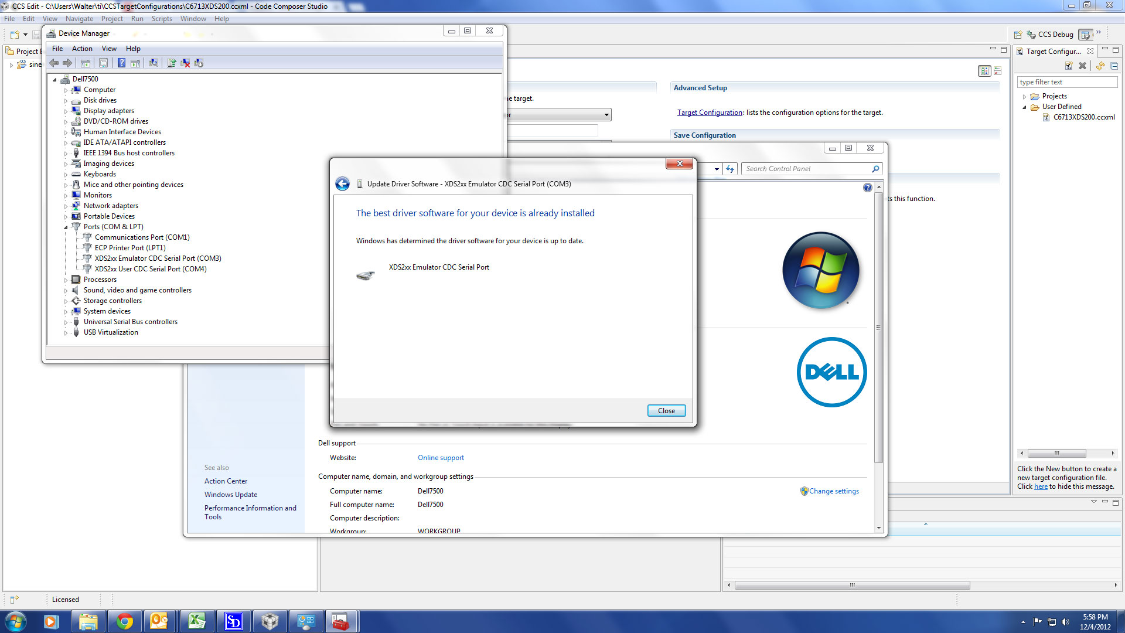
Task: Expand the USB Virtualization tree node
Action: point(66,332)
